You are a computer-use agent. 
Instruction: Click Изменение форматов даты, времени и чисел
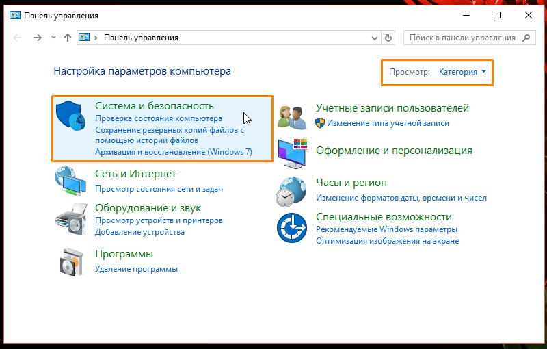click(401, 198)
